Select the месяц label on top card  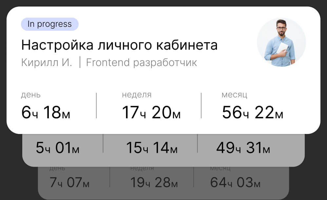point(234,95)
